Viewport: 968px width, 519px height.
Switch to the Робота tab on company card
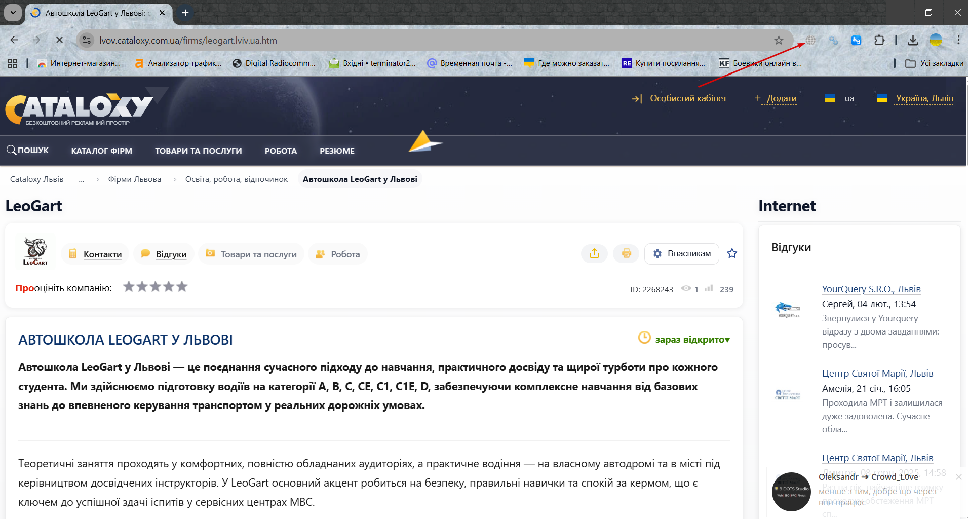(338, 254)
